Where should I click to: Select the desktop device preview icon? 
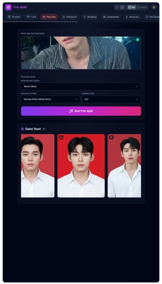[x=122, y=7]
